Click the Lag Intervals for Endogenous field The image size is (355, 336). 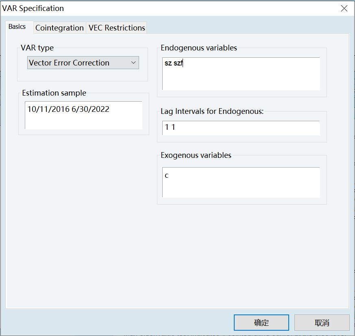coord(241,127)
